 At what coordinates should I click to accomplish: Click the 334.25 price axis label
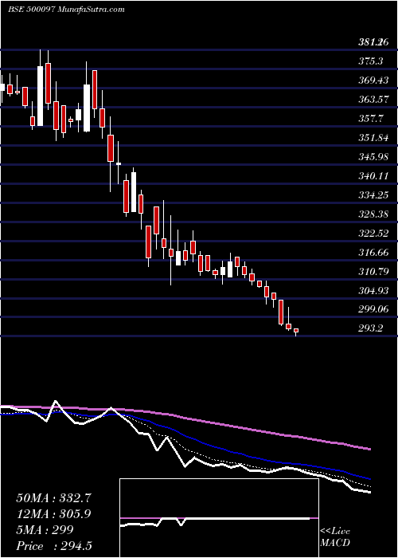pos(373,195)
